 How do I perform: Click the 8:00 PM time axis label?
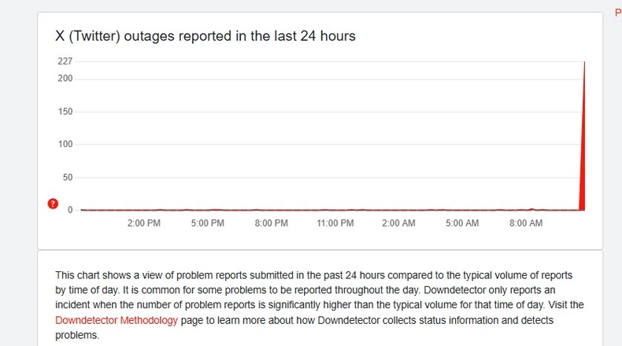(272, 223)
